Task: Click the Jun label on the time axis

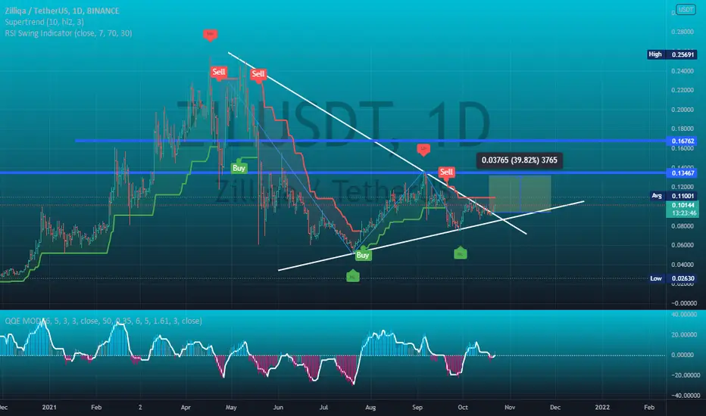Action: (278, 407)
